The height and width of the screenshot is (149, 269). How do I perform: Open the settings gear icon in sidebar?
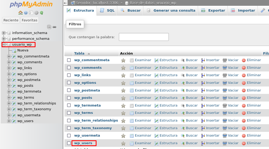click(36, 13)
